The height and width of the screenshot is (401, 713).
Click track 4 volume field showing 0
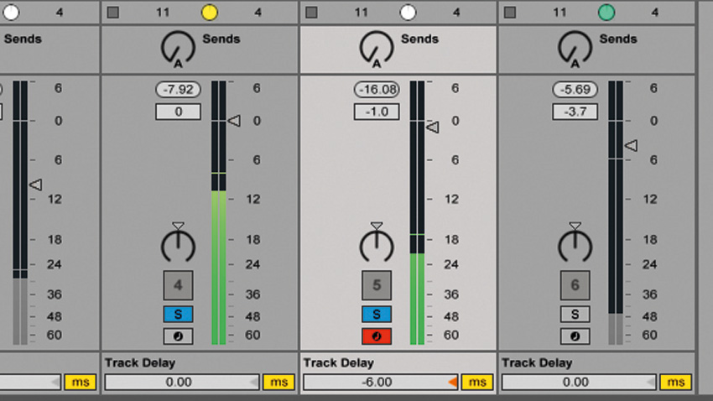178,112
